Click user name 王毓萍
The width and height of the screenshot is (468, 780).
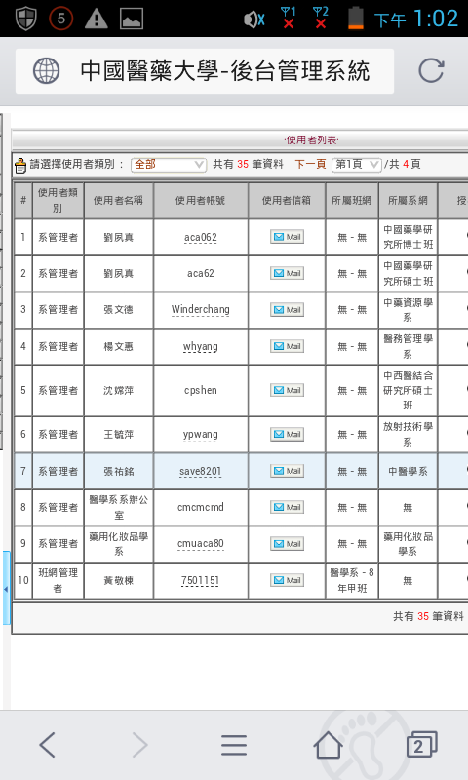click(118, 434)
